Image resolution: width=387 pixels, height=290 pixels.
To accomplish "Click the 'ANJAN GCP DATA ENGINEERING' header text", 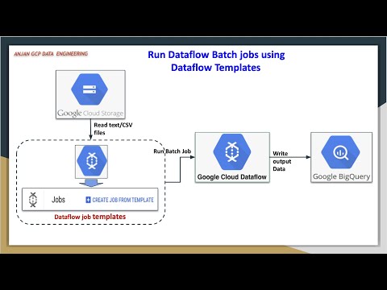I will pyautogui.click(x=51, y=54).
